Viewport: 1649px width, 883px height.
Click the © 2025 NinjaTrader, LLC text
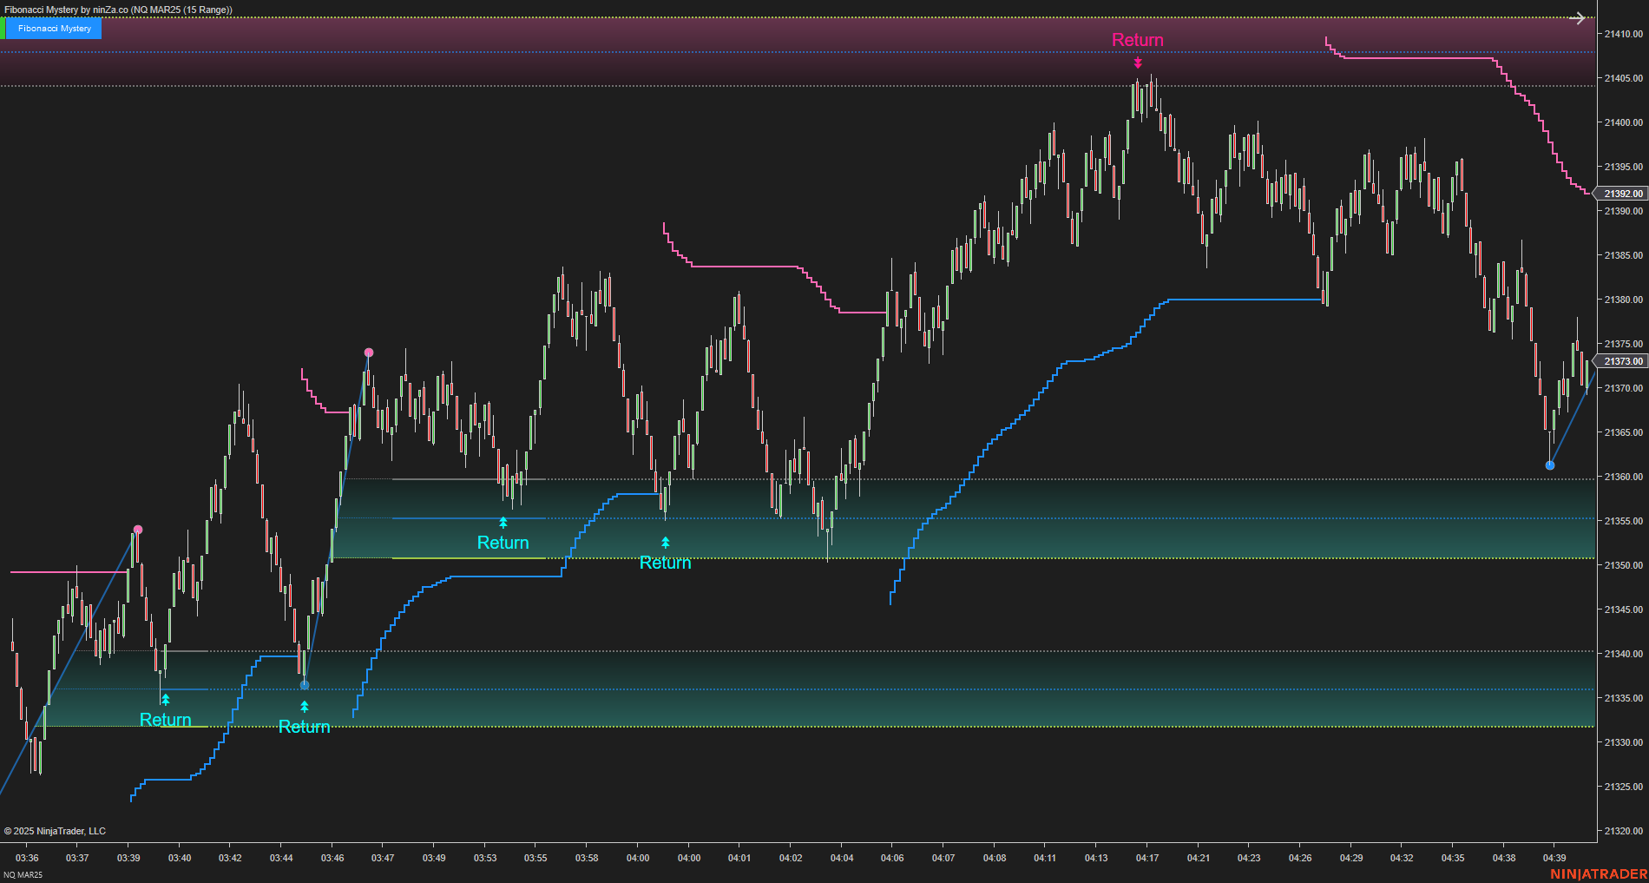point(56,831)
